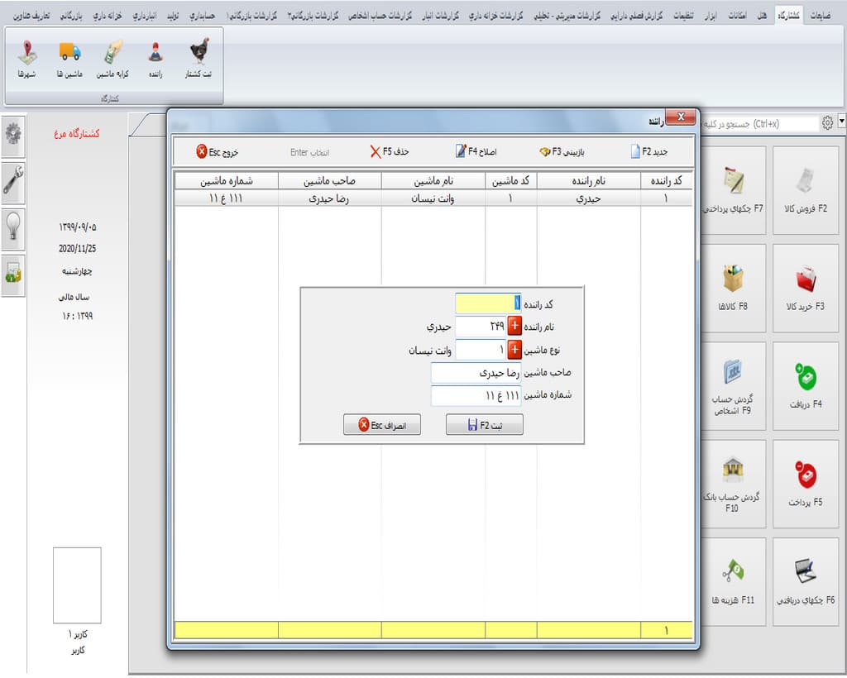Open the حسابداری menu tab
This screenshot has width=847, height=678.
(203, 16)
